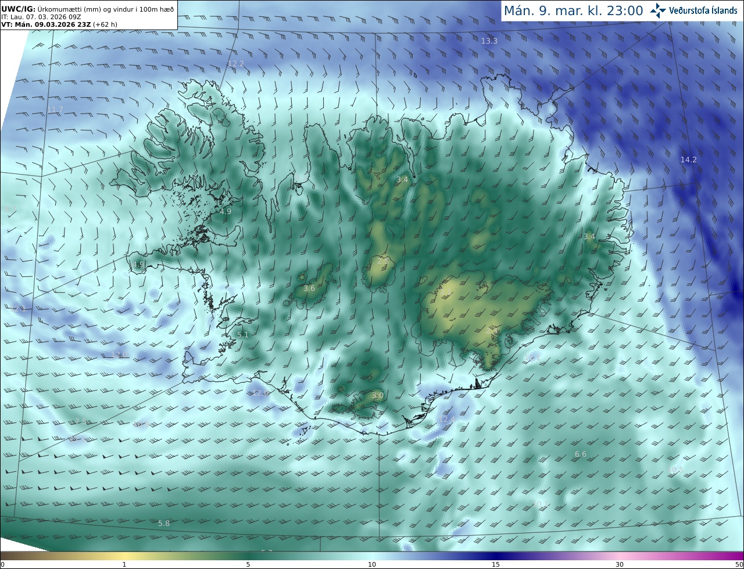Screen dimensions: 744x569
Task: Click the VT: Mán. 09.03.2026 23Z line
Action: [x=59, y=24]
